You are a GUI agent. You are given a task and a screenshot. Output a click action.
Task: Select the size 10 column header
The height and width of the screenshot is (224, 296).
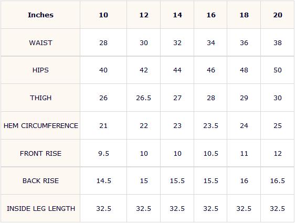(x=103, y=15)
